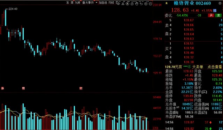Click the padlock lock icon in toolbar
The width and height of the screenshot is (223, 130).
click(132, 4)
